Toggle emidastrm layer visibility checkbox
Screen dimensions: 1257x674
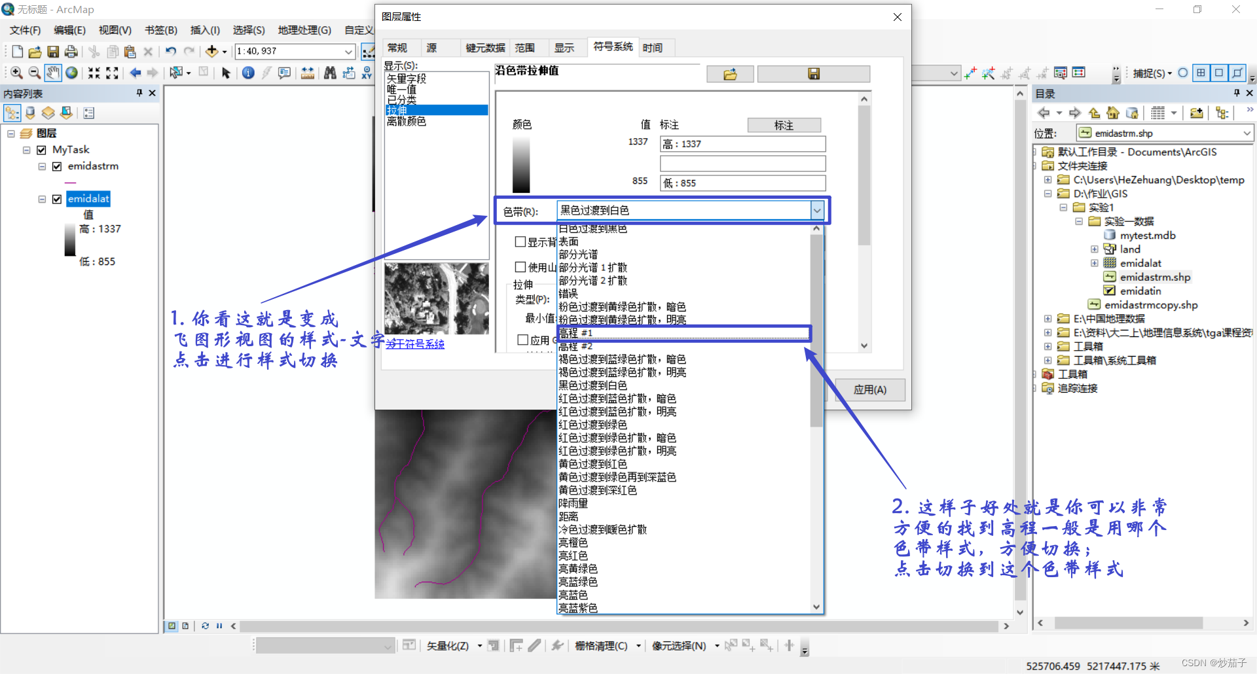tap(57, 166)
